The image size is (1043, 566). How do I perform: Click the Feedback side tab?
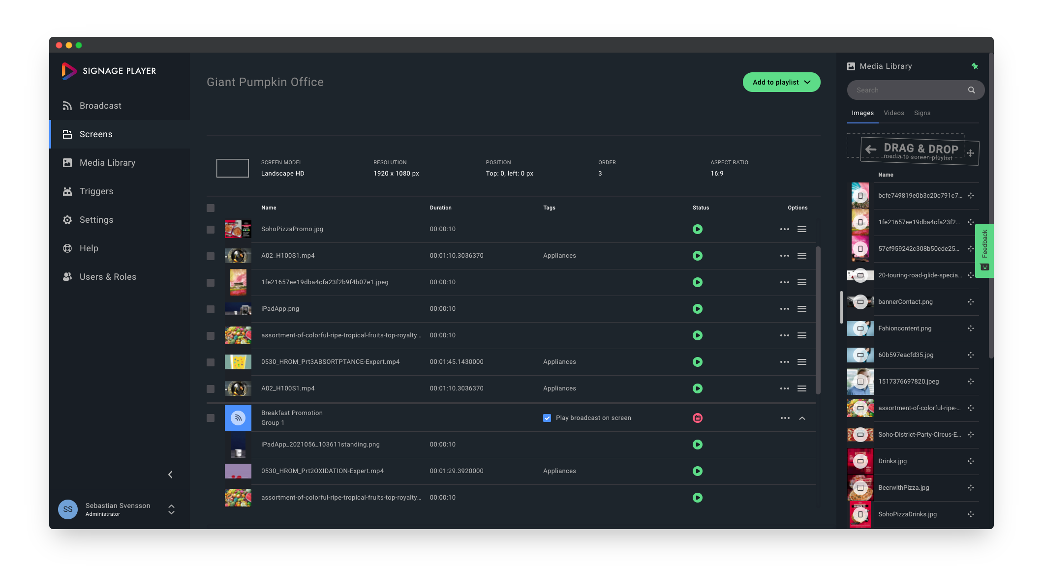point(984,250)
